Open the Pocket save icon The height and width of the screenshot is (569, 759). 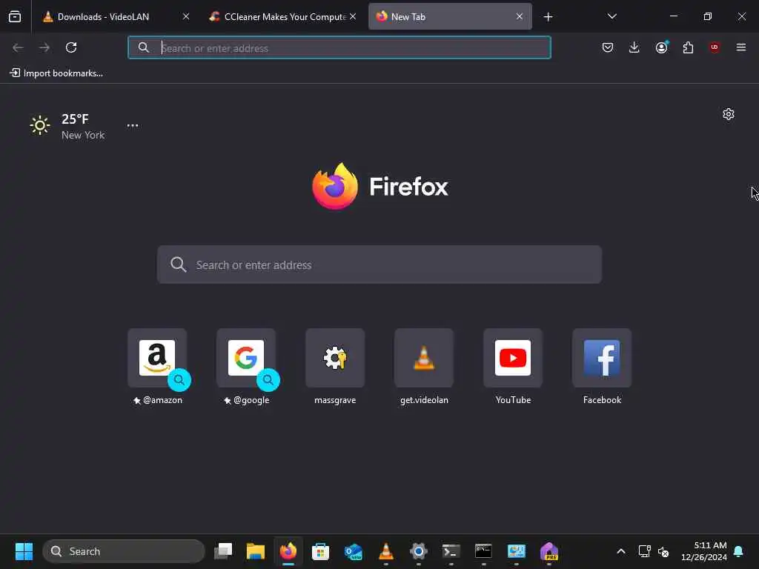(608, 47)
